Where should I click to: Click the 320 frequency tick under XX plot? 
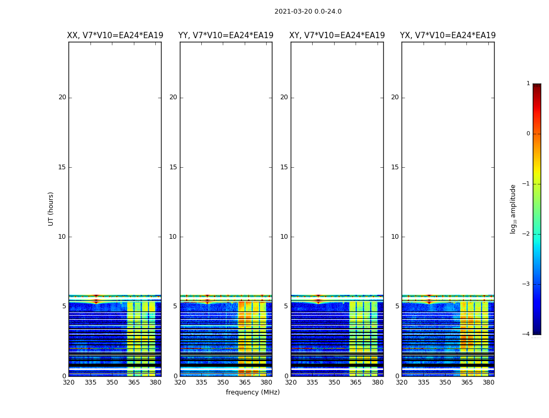click(68, 382)
